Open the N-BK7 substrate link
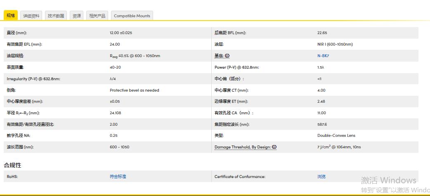Image resolution: width=430 pixels, height=196 pixels. coord(323,56)
